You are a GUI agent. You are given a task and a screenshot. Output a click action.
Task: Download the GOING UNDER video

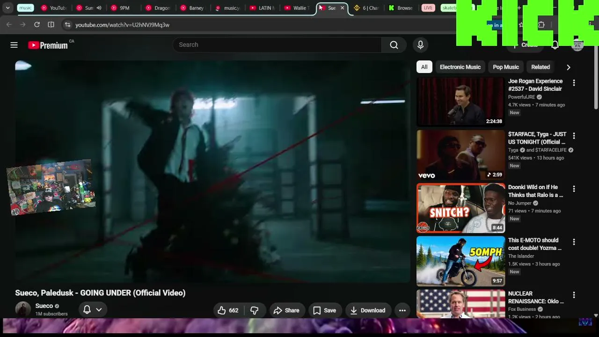(368, 310)
